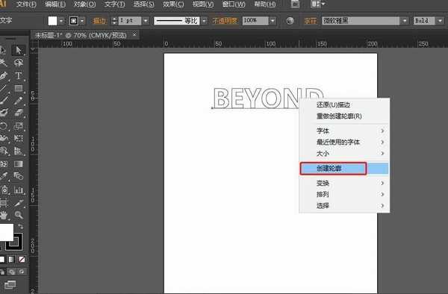
Task: Select the Scale tool
Action: 19,126
